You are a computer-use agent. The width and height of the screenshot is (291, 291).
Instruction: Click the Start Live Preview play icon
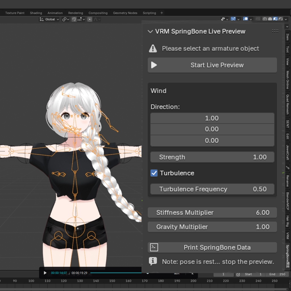point(154,65)
